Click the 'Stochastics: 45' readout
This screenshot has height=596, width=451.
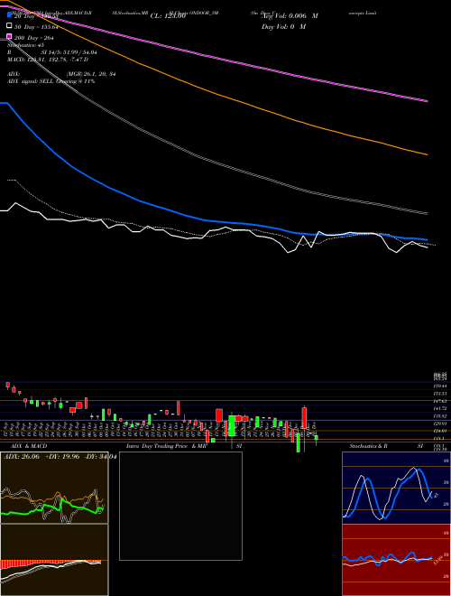tap(25, 45)
